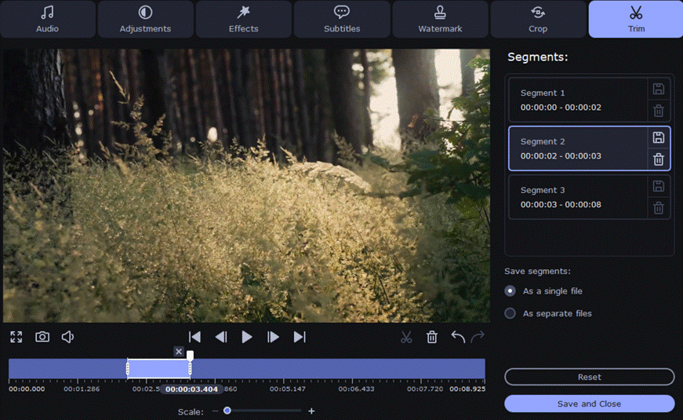Click the Scale slider handle
Viewport: 683px width, 420px height.
pyautogui.click(x=227, y=411)
